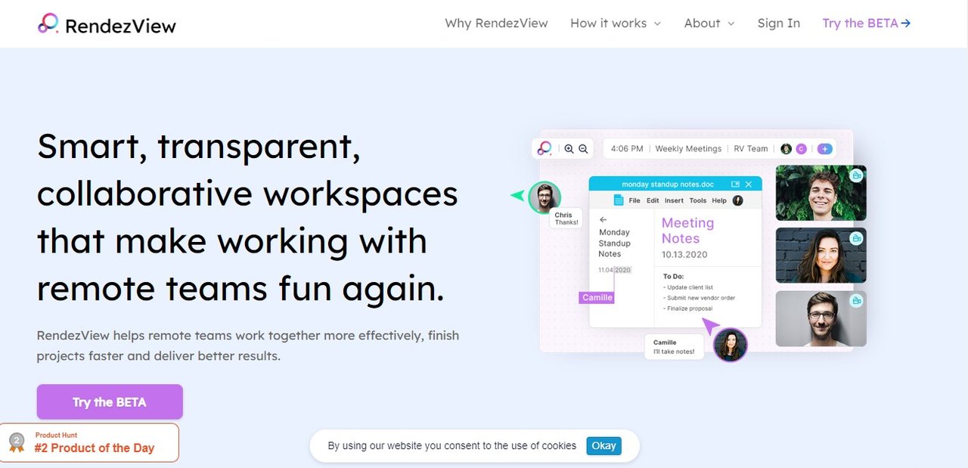The width and height of the screenshot is (968, 468).
Task: Click the Update client list item
Action: coord(687,287)
